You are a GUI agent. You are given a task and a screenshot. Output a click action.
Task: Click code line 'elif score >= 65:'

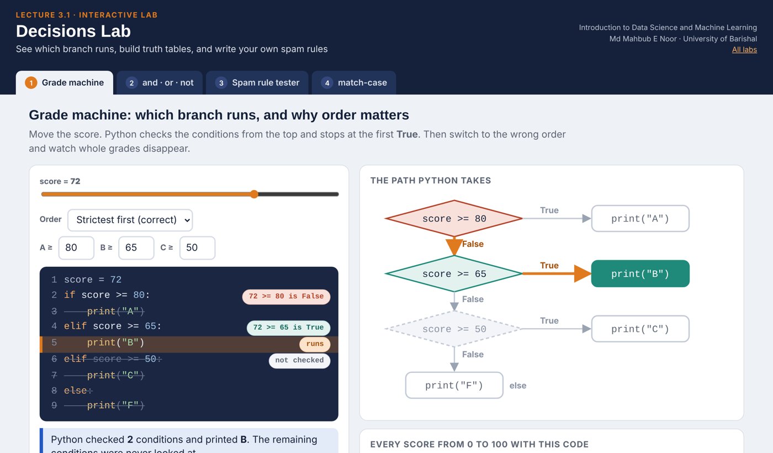coord(113,326)
